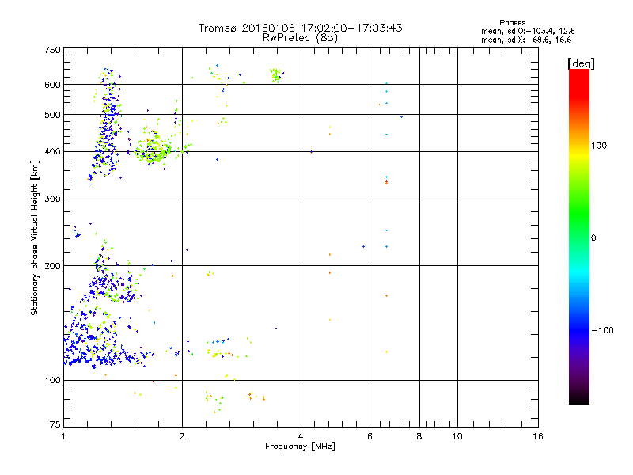Click the x-axis tick label '8'
Image resolution: width=633 pixels, height=475 pixels.
click(419, 436)
